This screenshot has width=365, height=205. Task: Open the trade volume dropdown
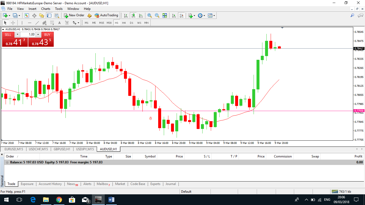point(17,34)
